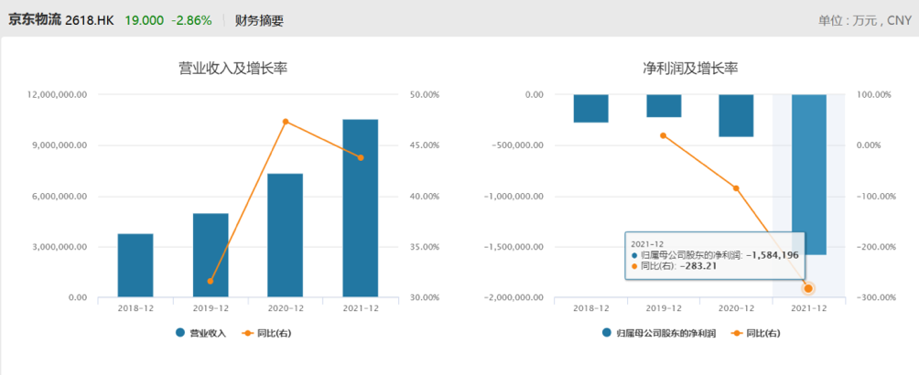Open the 财务摘要 tab
The width and height of the screenshot is (919, 375).
click(259, 19)
